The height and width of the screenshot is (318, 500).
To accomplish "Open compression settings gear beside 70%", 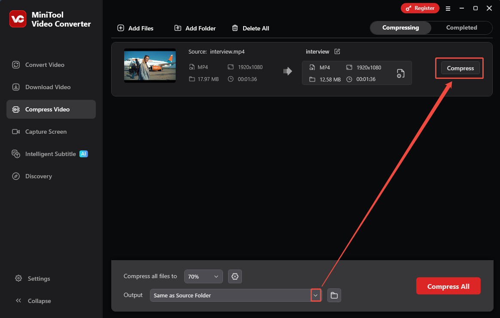I will pyautogui.click(x=235, y=276).
